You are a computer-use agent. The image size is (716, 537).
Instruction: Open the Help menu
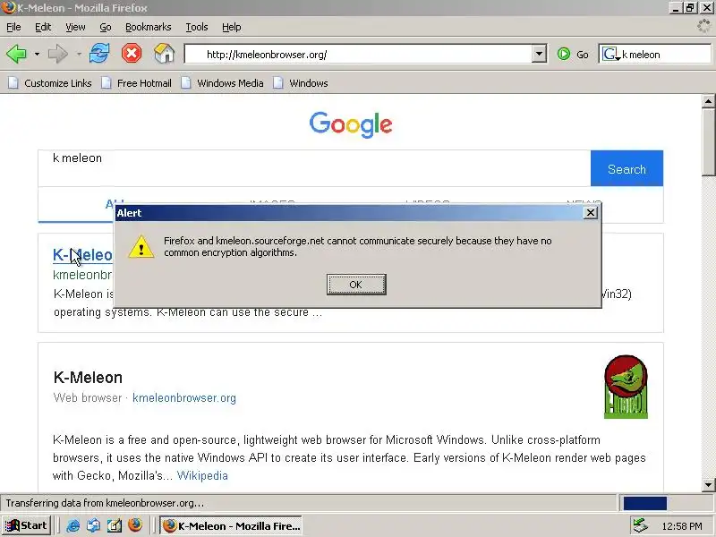[232, 27]
